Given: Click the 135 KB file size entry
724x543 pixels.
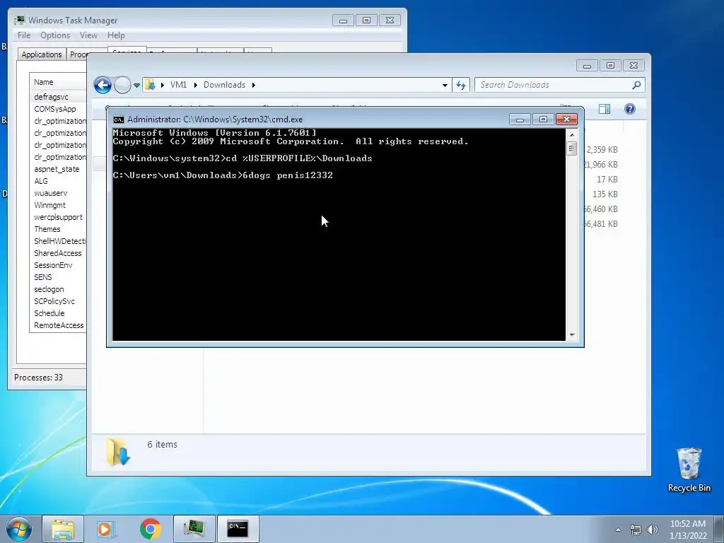Looking at the screenshot, I should pos(605,194).
